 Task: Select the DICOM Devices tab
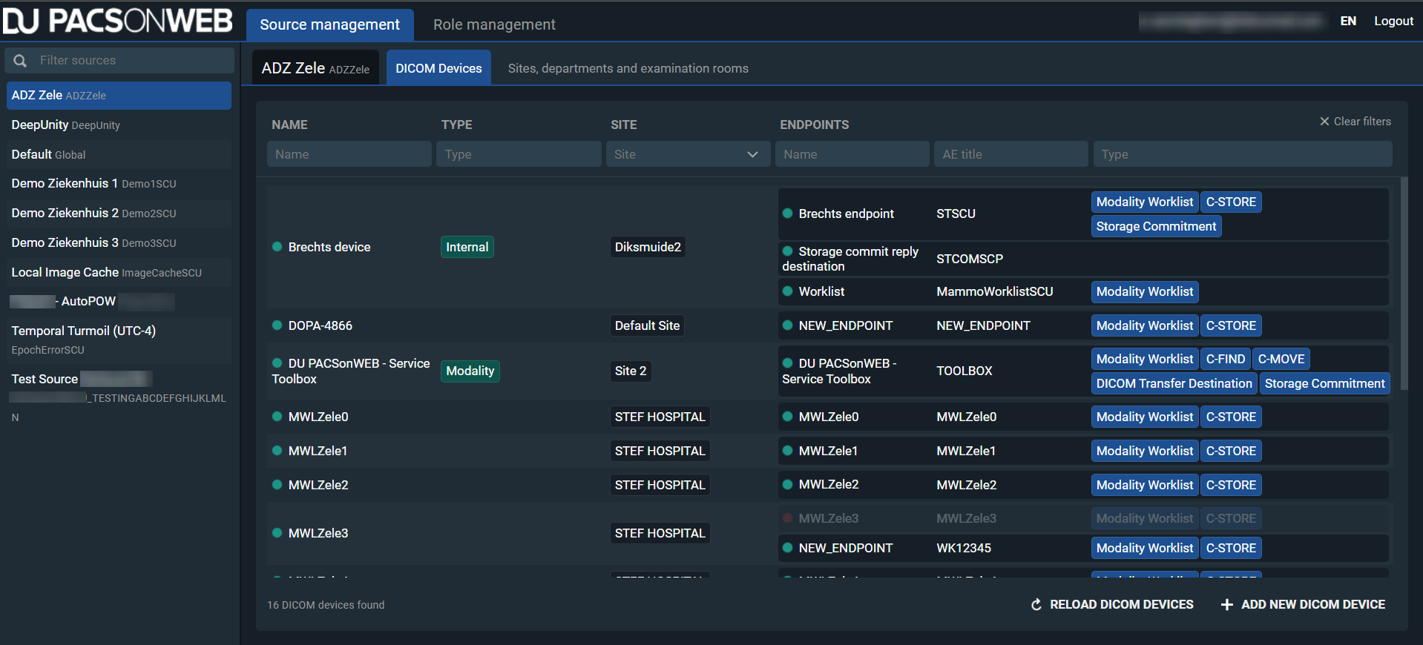point(438,68)
